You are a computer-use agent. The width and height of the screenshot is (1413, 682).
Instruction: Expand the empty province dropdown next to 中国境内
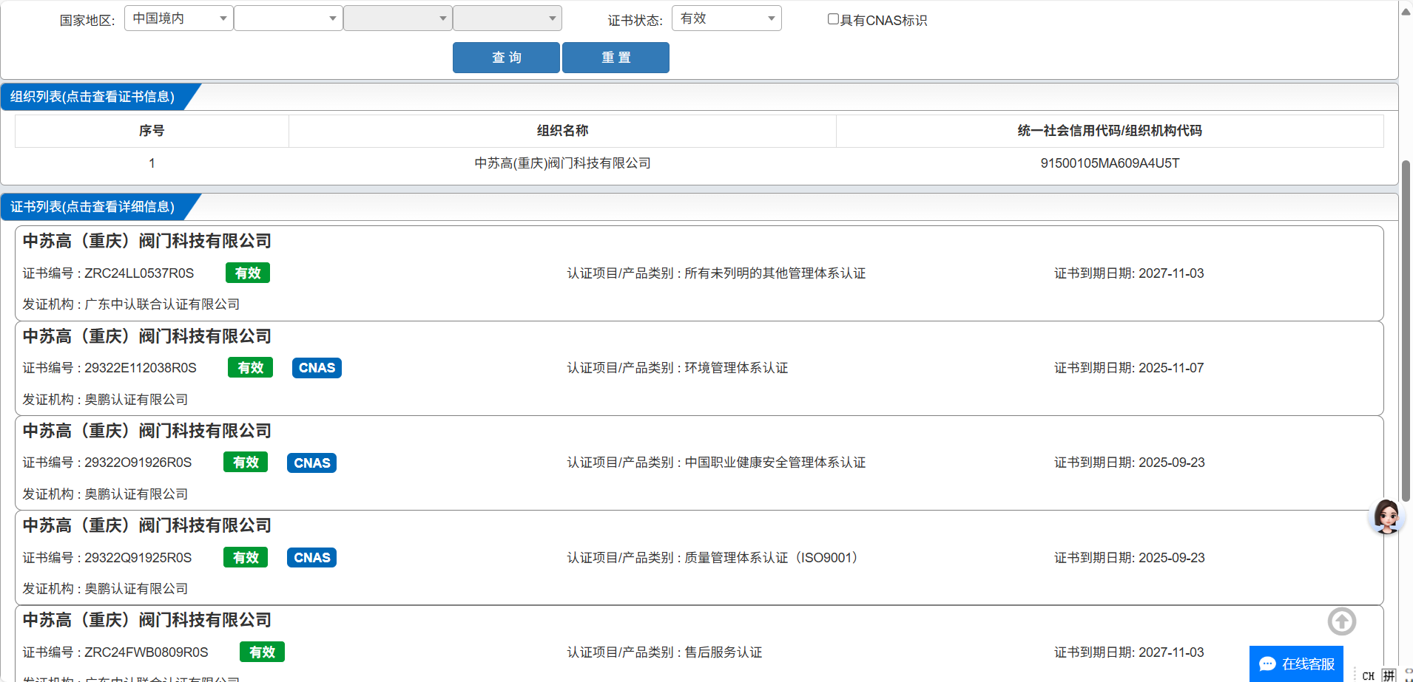pos(288,18)
